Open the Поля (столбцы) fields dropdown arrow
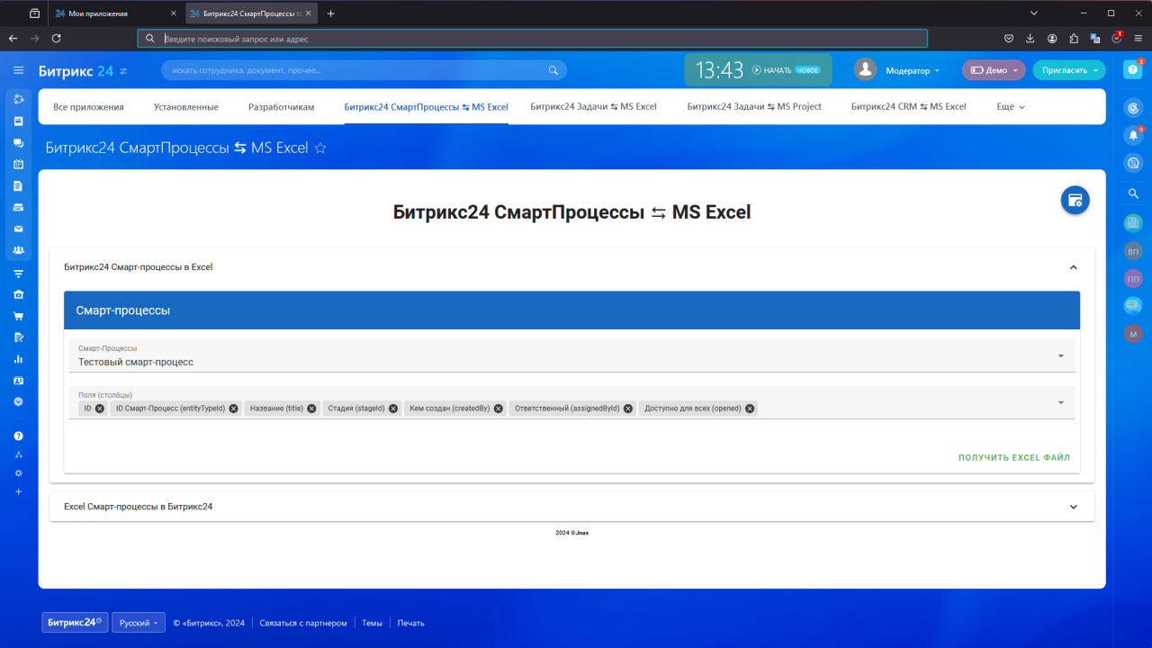The width and height of the screenshot is (1152, 648). pos(1061,402)
